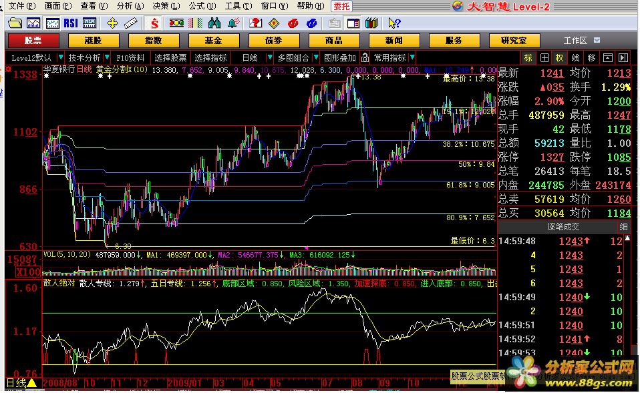Click the 逐笔成交 panel header

563,227
